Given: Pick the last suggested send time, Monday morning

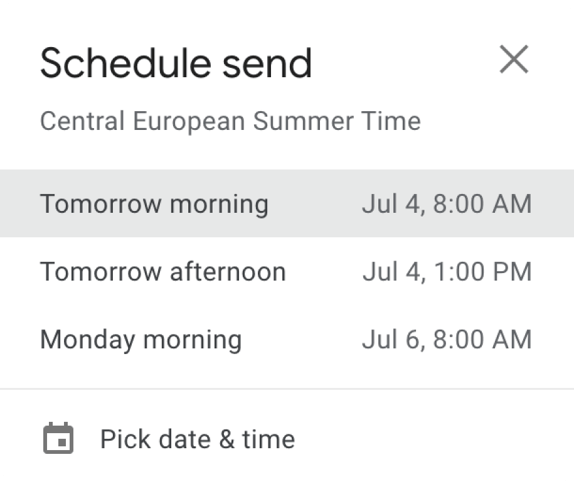Looking at the screenshot, I should [287, 339].
